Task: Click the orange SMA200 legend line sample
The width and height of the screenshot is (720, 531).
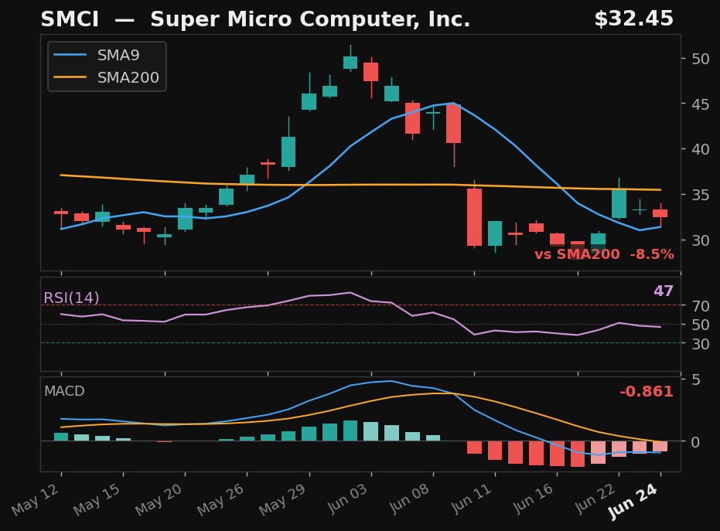Action: pos(70,77)
